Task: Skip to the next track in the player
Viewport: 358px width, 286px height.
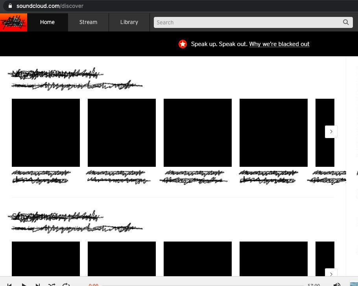Action: click(38, 285)
